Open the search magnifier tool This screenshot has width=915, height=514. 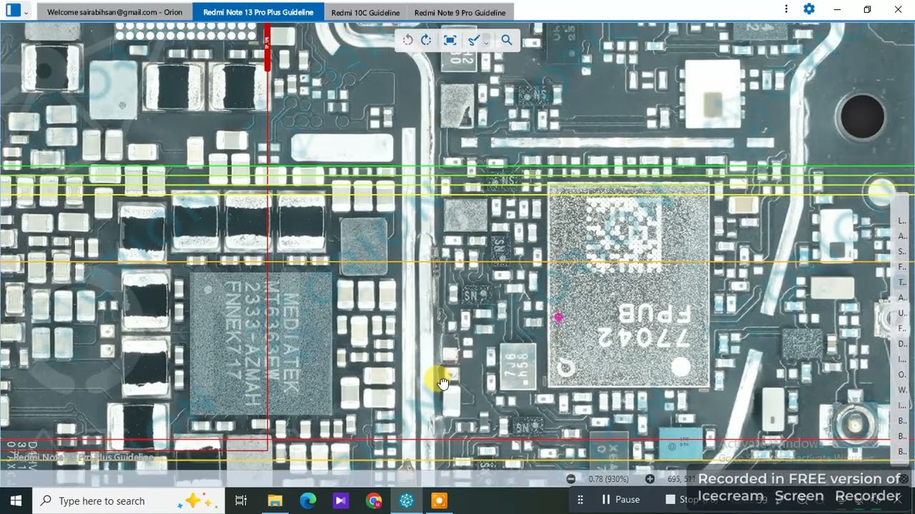click(x=507, y=40)
